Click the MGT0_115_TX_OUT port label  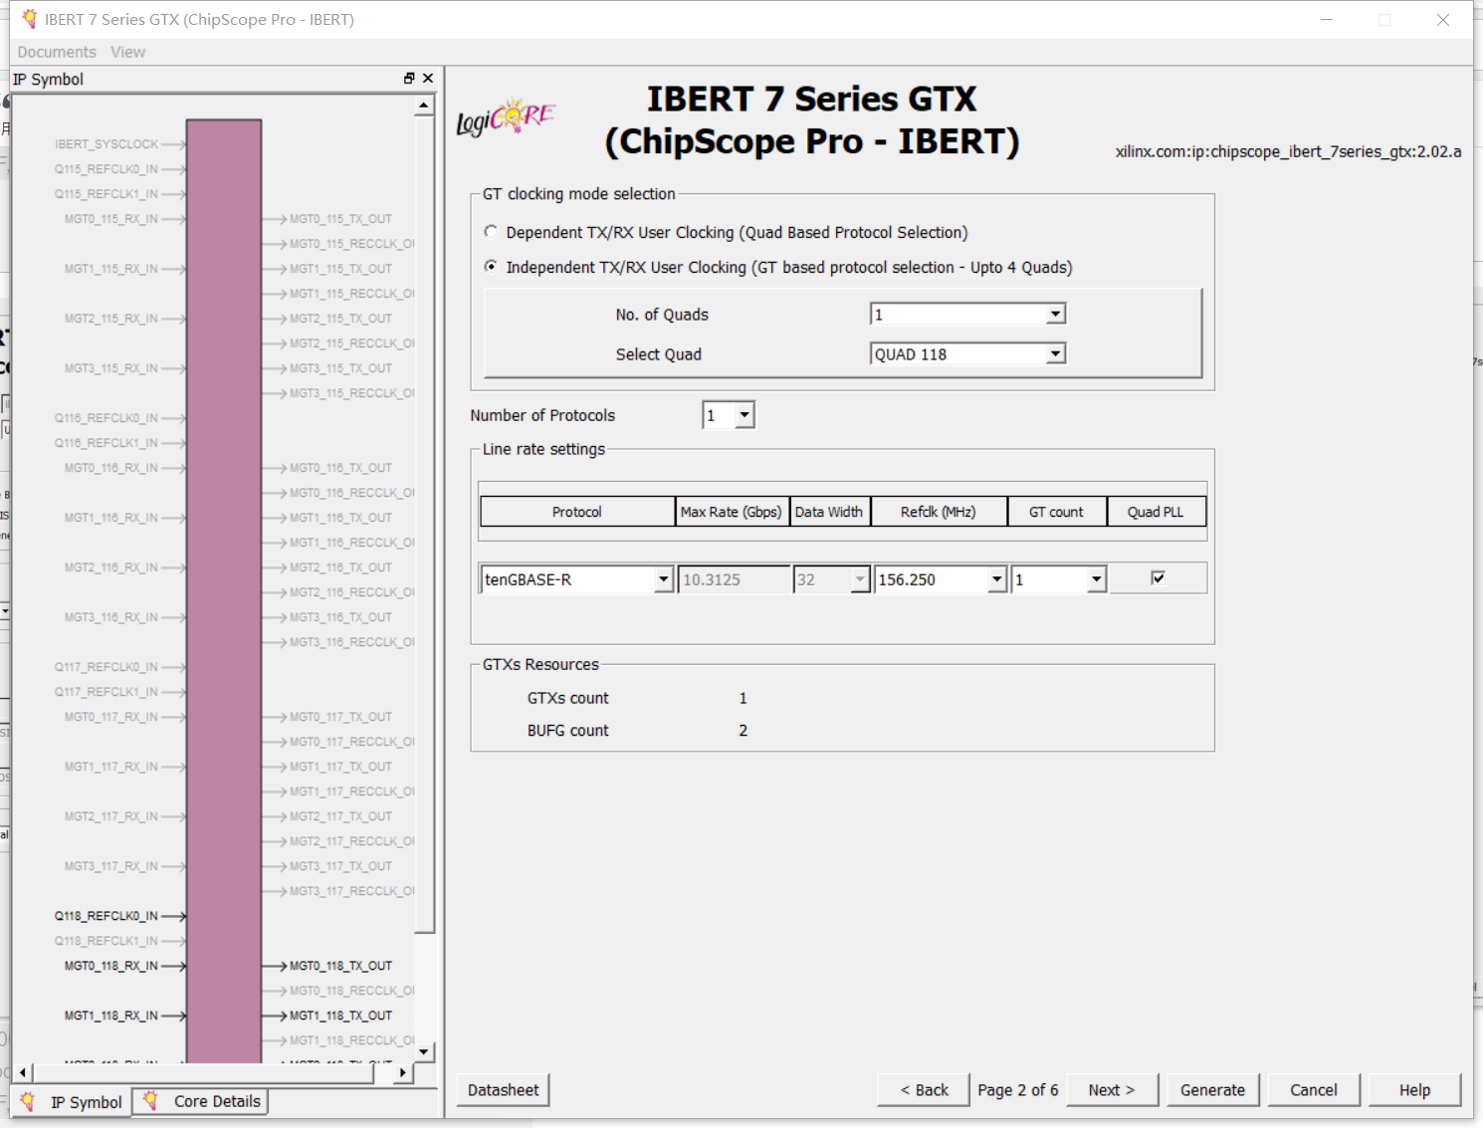click(341, 219)
